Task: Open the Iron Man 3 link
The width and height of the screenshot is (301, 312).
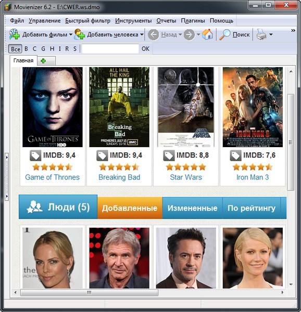Action: tap(253, 177)
